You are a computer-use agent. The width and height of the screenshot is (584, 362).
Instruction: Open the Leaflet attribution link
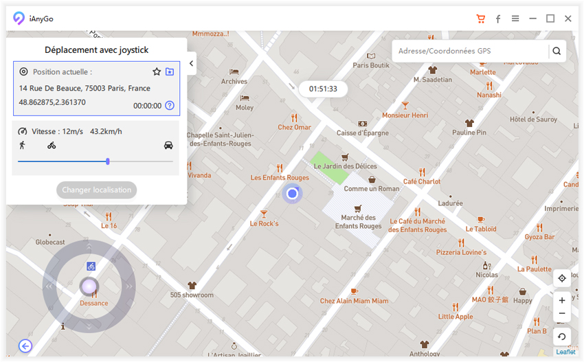tap(565, 352)
